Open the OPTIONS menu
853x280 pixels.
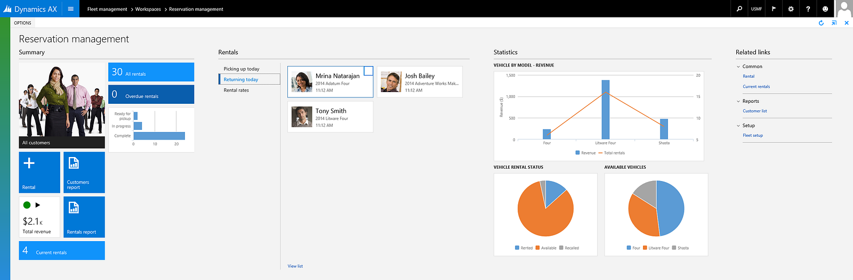22,23
